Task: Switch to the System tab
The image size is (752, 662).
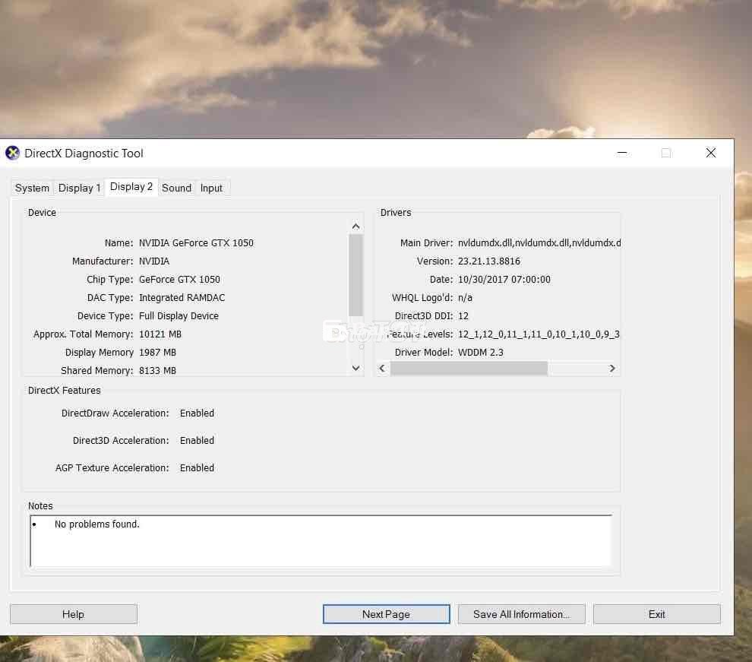Action: coord(32,188)
